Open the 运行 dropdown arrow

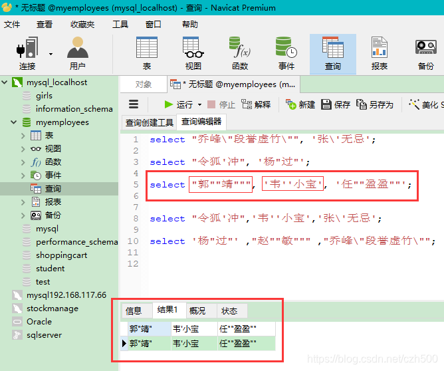[199, 105]
